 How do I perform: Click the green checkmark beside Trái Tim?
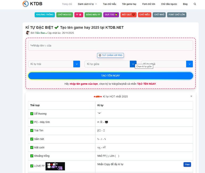coord(32,131)
